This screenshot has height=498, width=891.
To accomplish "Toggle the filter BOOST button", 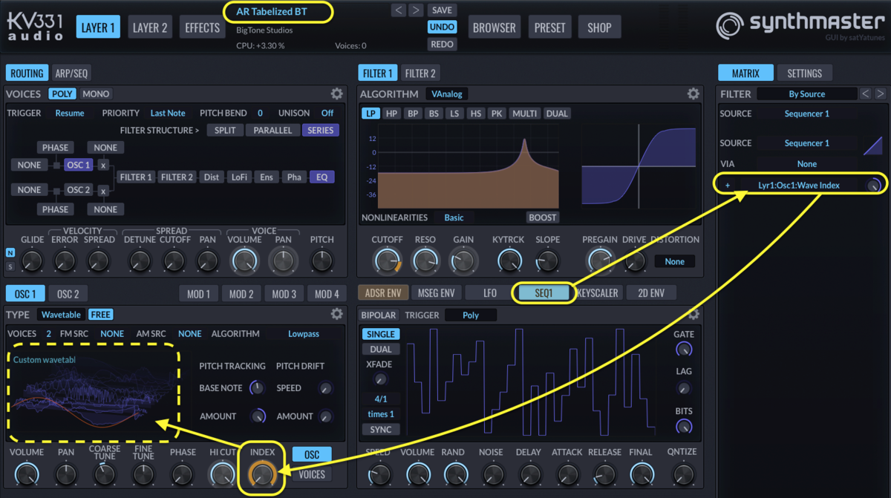I will [x=543, y=217].
